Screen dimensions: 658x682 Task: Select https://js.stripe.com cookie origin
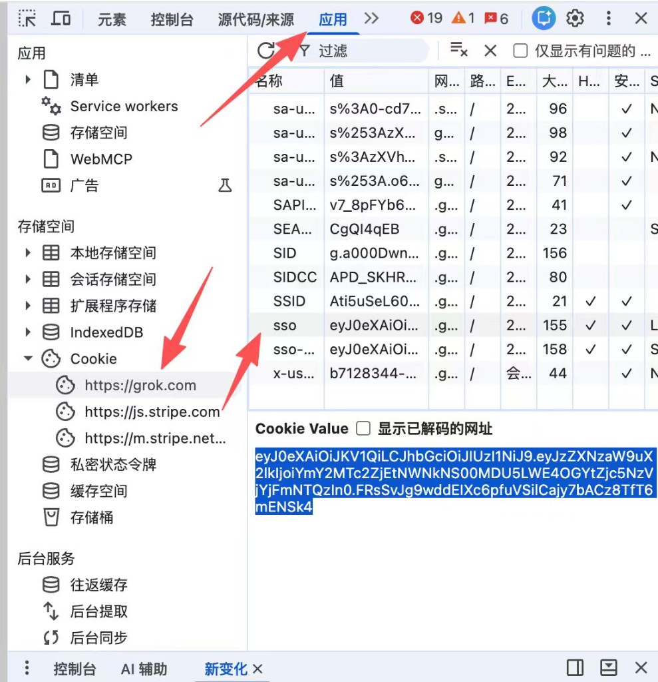152,412
